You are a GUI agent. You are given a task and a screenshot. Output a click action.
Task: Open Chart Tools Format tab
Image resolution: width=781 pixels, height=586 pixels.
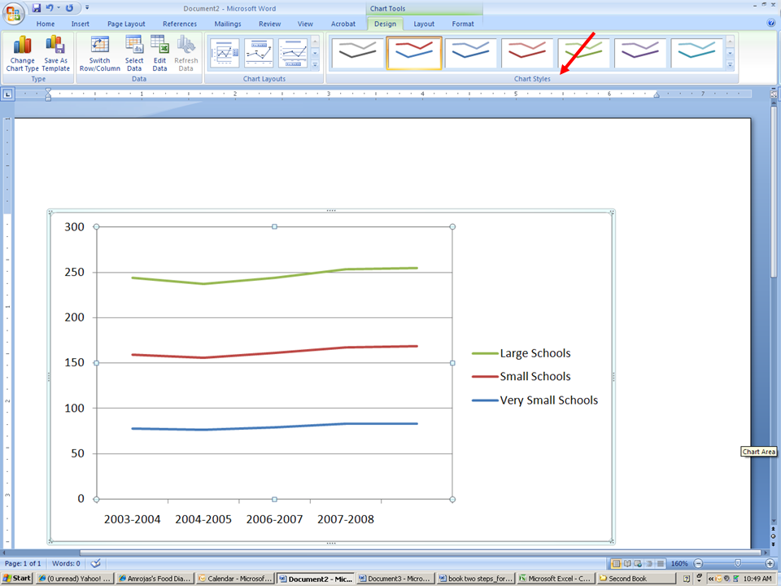point(463,24)
